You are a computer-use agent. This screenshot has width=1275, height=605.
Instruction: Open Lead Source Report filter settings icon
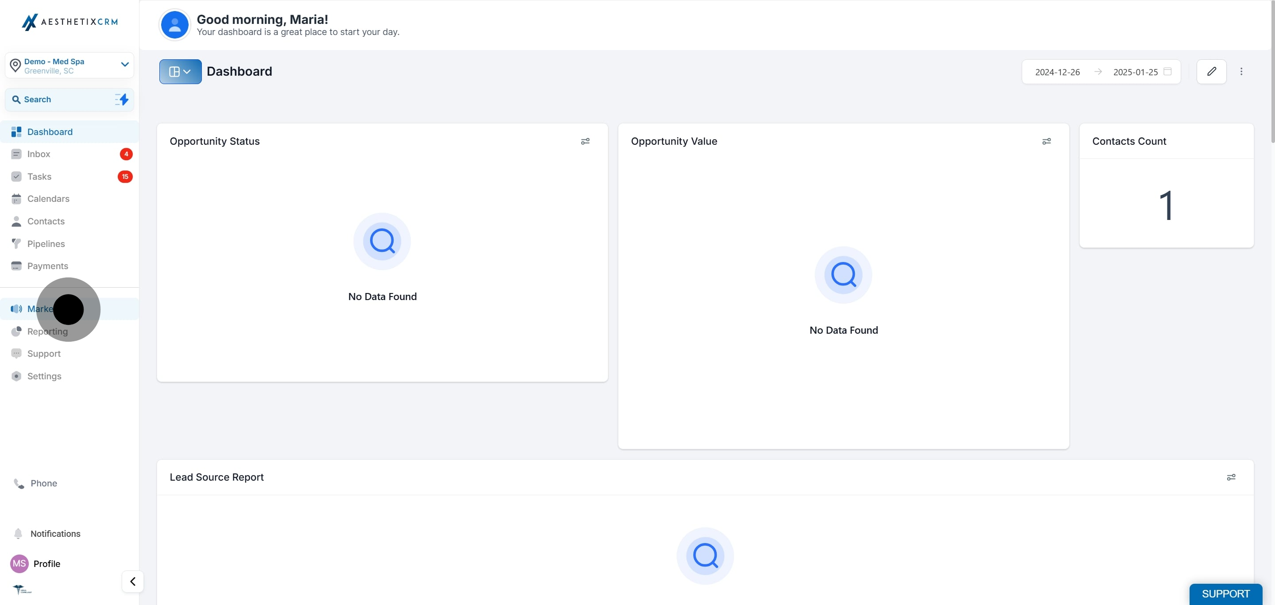pyautogui.click(x=1231, y=478)
